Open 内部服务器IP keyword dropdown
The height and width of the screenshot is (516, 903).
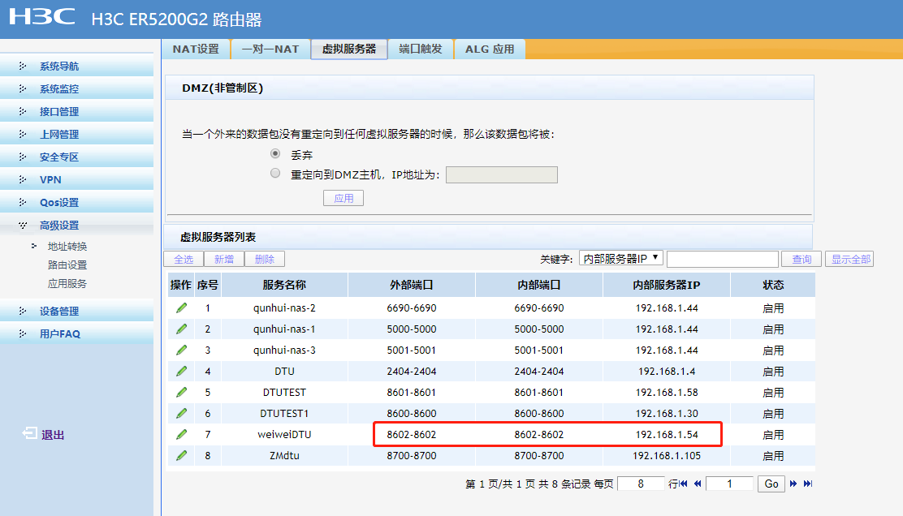[x=620, y=258]
